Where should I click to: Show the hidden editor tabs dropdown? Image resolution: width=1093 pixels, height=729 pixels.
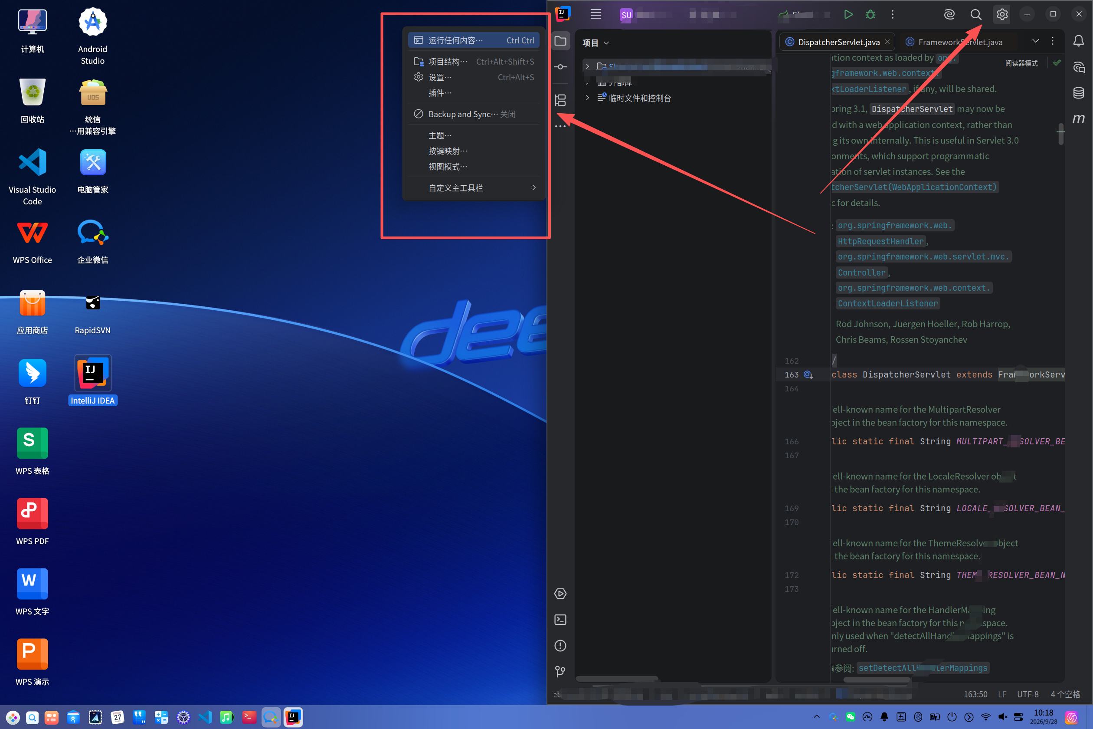pos(1035,41)
